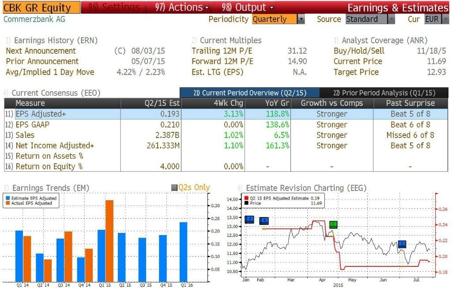
Task: Click the blue marker labeled 2 near July
Action: pyautogui.click(x=402, y=244)
